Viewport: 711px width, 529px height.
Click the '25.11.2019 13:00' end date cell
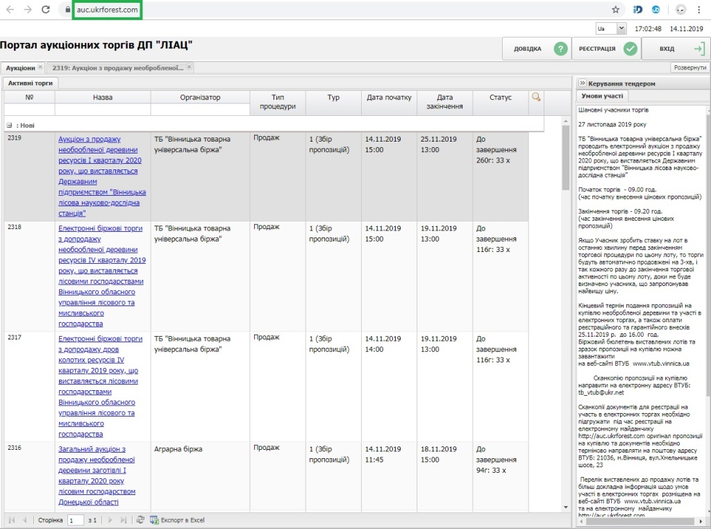[445, 176]
